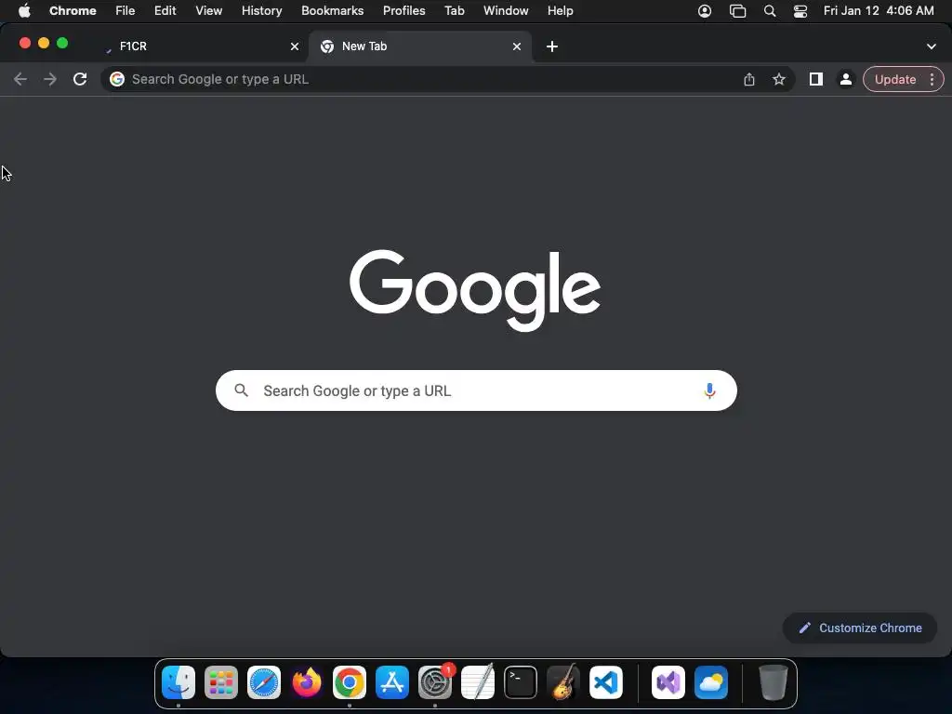Select the New Tab tab
Viewport: 952px width, 714px height.
(420, 46)
